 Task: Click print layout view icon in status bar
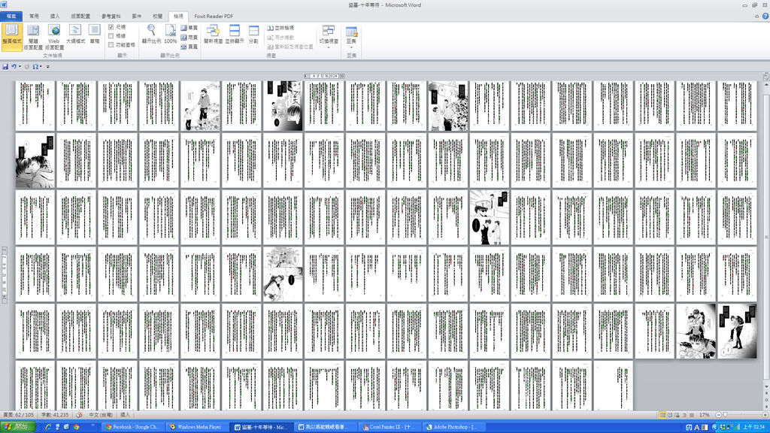click(x=662, y=415)
